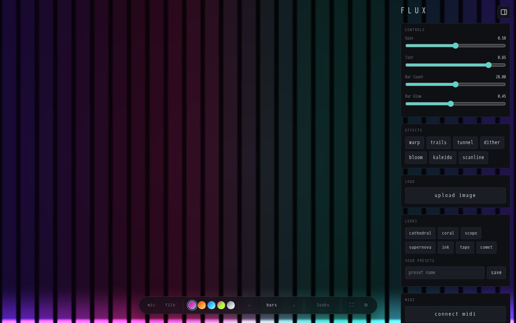Screen dimensions: 516x323
Task: Enter fullscreen mode from the bottom bar
Action: 352,305
